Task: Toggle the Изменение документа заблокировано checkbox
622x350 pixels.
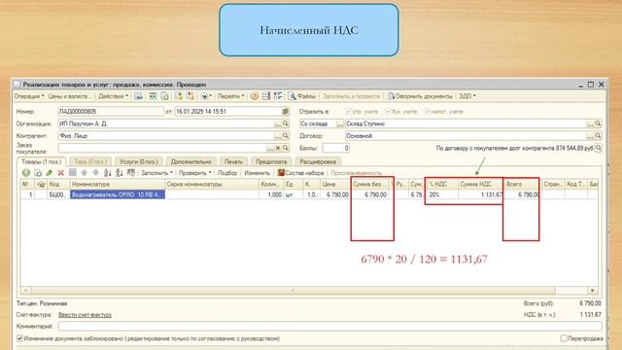Action: [x=19, y=338]
